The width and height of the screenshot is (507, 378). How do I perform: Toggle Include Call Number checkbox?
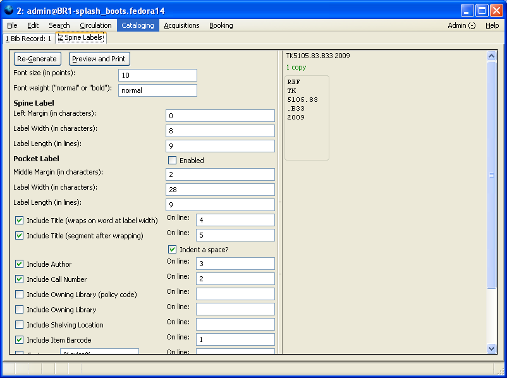click(20, 279)
